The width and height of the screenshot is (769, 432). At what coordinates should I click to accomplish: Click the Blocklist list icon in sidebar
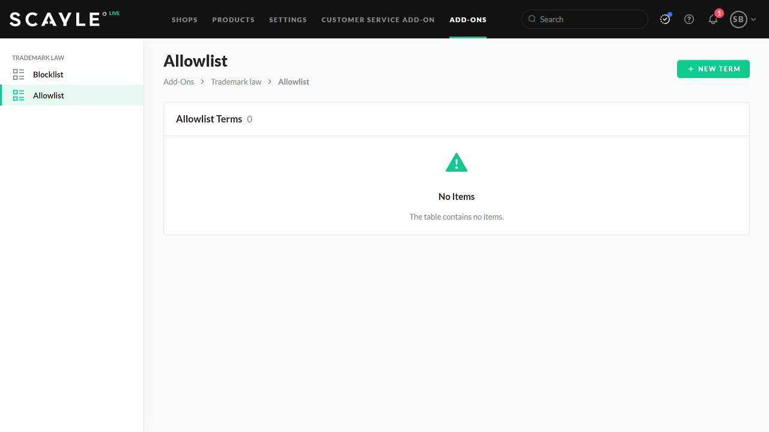[x=19, y=74]
